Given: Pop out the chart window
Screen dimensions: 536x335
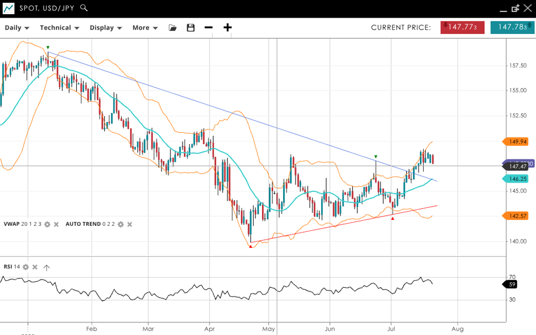Looking at the screenshot, I should [515, 8].
